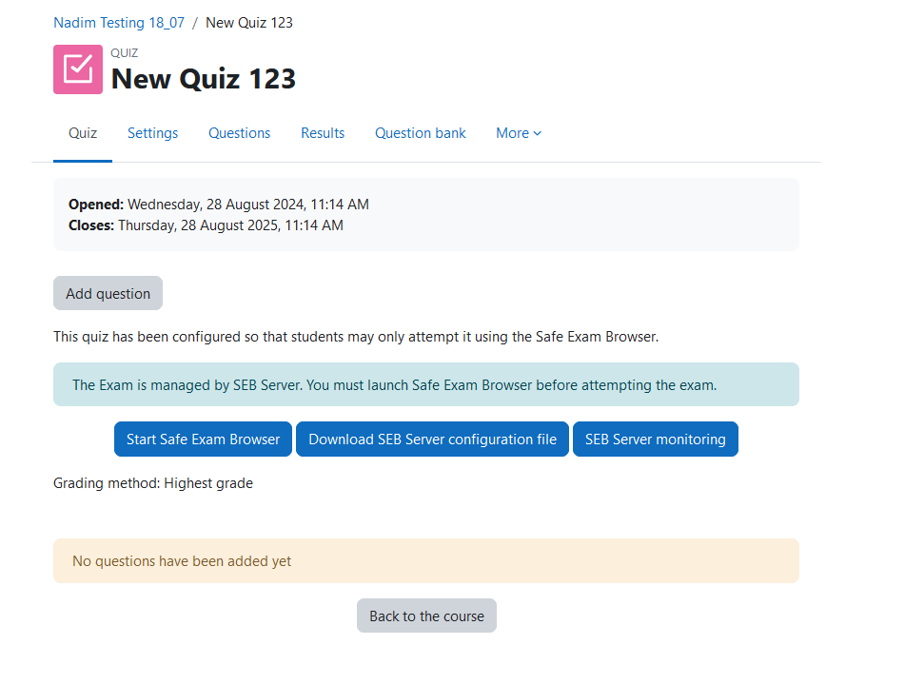Click the quiz Closes date line

[206, 225]
